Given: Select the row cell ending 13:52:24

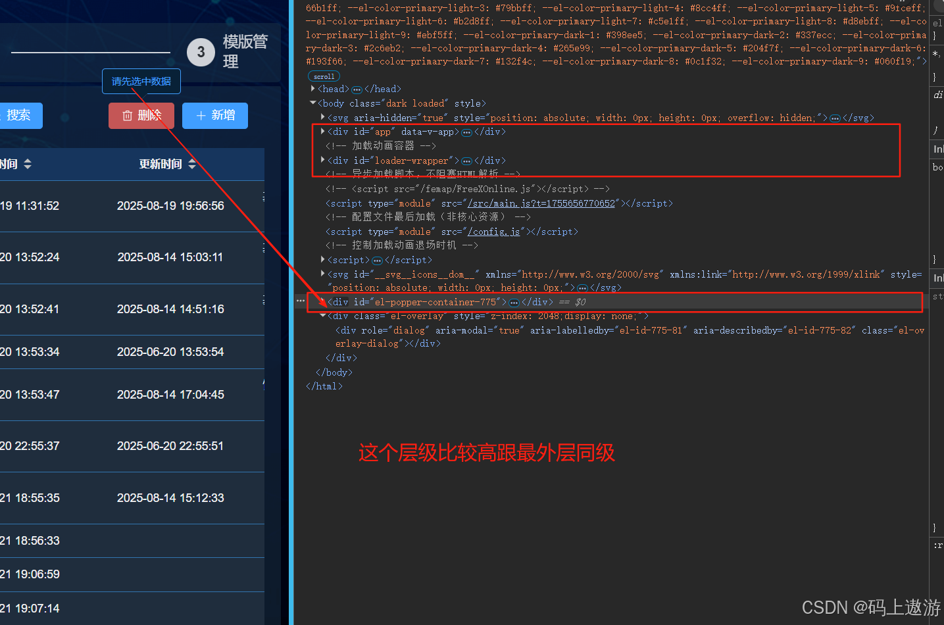Looking at the screenshot, I should click(x=30, y=257).
